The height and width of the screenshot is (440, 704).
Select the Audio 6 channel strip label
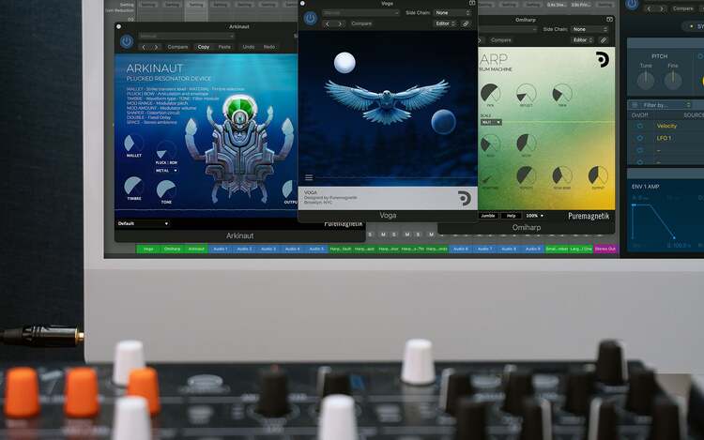[461, 249]
